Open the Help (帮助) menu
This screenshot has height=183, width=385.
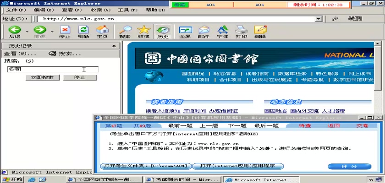(x=155, y=10)
